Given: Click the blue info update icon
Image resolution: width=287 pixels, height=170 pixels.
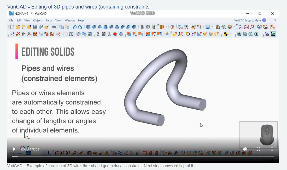Looking at the screenshot, I should click(264, 20).
